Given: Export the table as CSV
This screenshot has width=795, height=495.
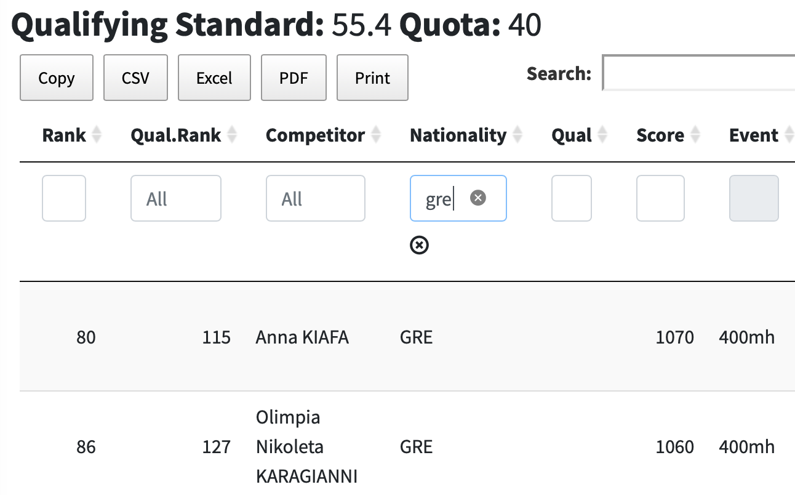Looking at the screenshot, I should pos(135,78).
